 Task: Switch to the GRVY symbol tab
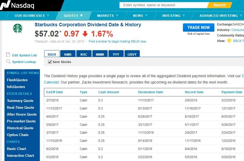(132, 54)
